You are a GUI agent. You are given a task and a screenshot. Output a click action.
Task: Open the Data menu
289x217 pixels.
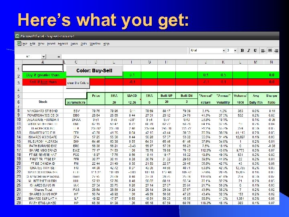(x=83, y=44)
